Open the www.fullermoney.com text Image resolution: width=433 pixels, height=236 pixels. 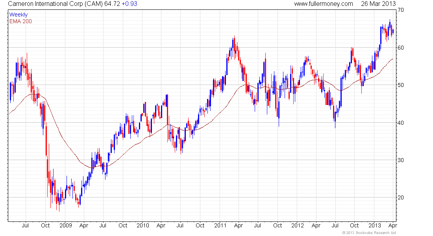pyautogui.click(x=323, y=4)
